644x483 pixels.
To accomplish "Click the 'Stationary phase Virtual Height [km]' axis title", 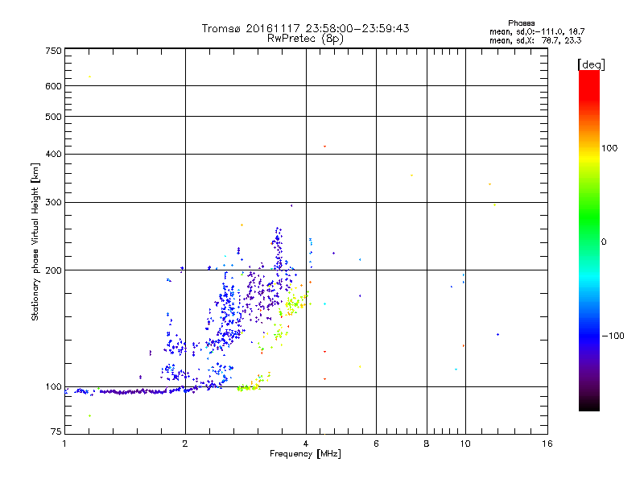I will [35, 242].
